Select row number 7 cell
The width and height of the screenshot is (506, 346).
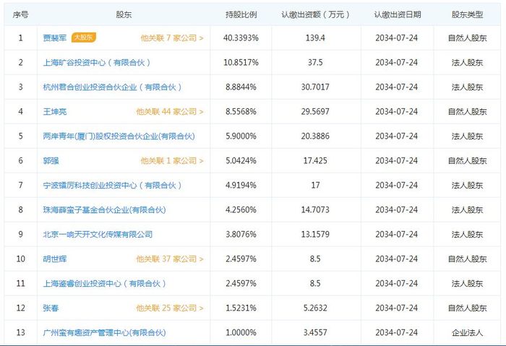point(21,186)
